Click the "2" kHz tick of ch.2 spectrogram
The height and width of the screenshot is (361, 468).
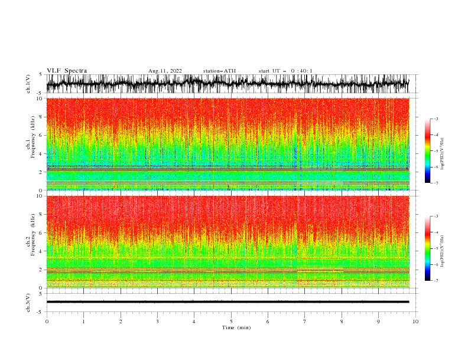(x=41, y=270)
